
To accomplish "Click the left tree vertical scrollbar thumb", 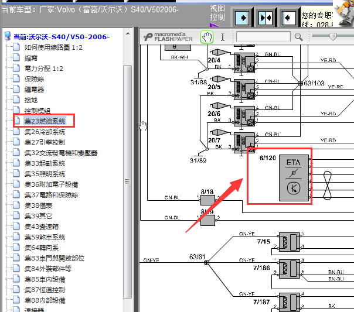I will 128,181.
